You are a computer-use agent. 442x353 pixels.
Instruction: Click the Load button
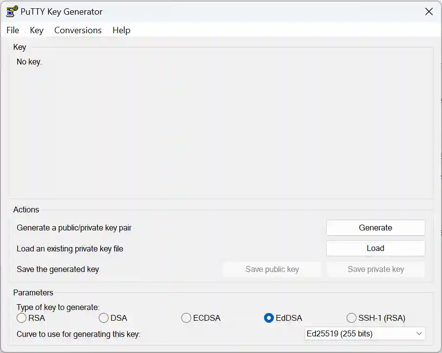(x=375, y=248)
